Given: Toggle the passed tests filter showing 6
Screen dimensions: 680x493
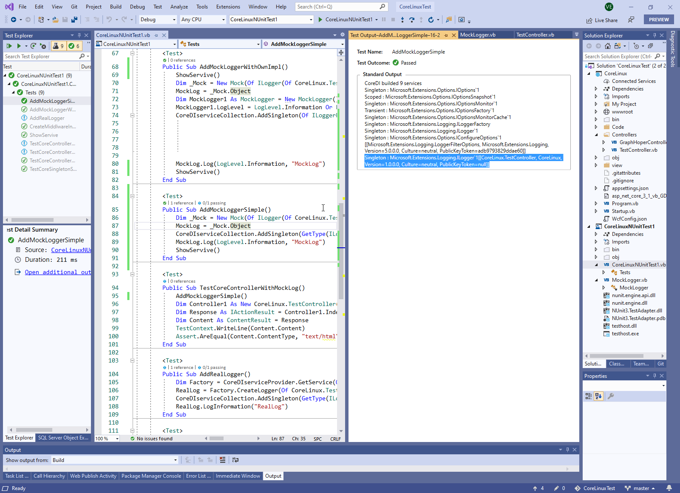Looking at the screenshot, I should [74, 46].
